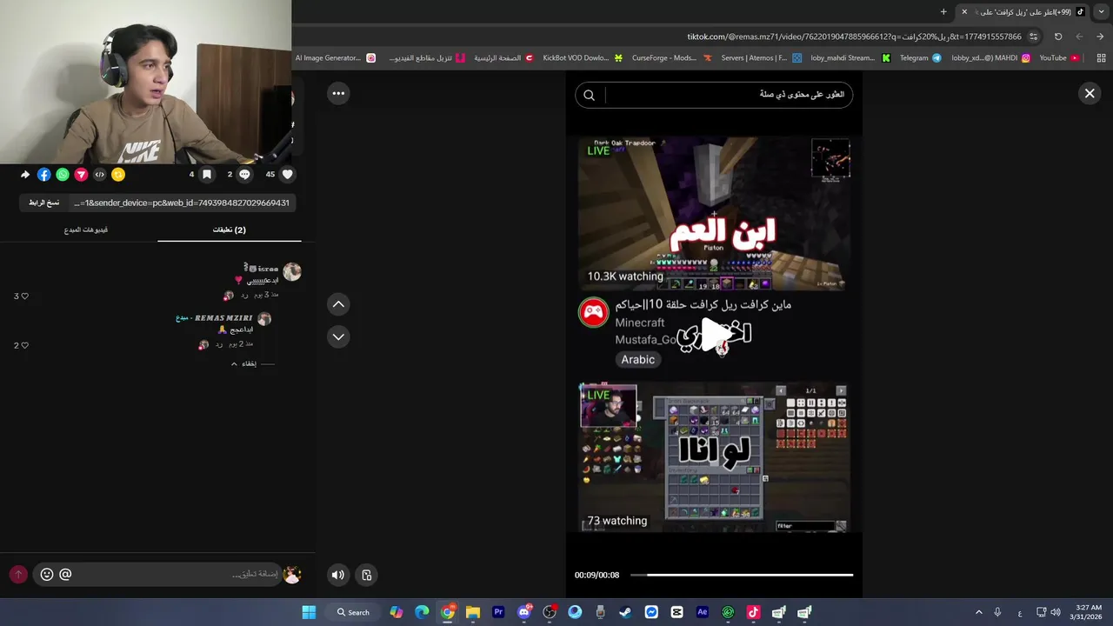Insert a mention with @ icon

(65, 575)
